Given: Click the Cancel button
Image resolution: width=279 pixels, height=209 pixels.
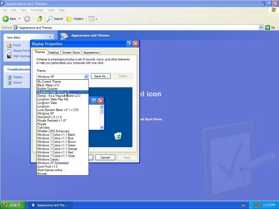Looking at the screenshot, I should pyautogui.click(x=105, y=158).
